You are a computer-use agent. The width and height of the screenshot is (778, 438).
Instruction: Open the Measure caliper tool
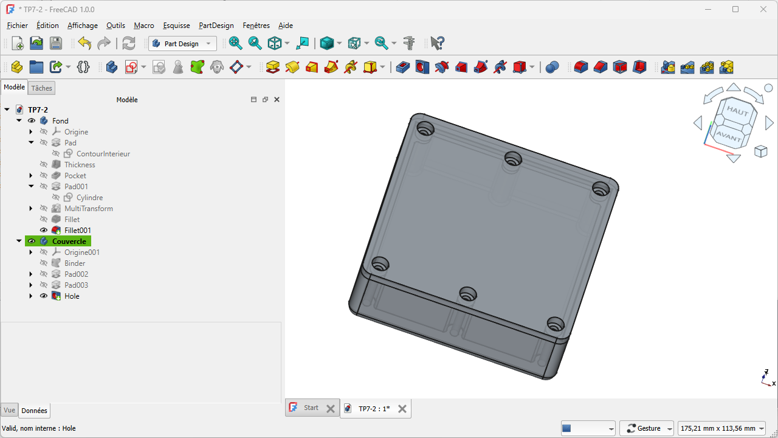(x=409, y=43)
